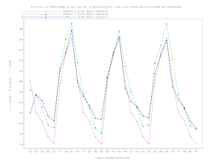The width and height of the screenshot is (214, 165).
Task: Click y-axis tick label 22
Action: (21, 113)
